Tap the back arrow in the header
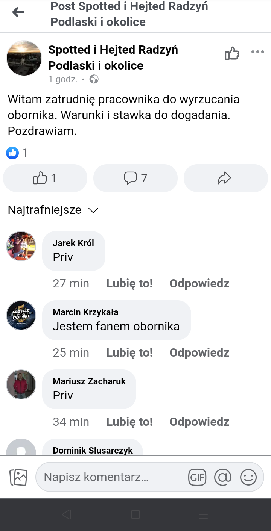 click(18, 12)
